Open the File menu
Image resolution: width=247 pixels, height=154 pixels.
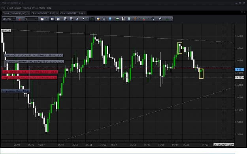click(3, 8)
